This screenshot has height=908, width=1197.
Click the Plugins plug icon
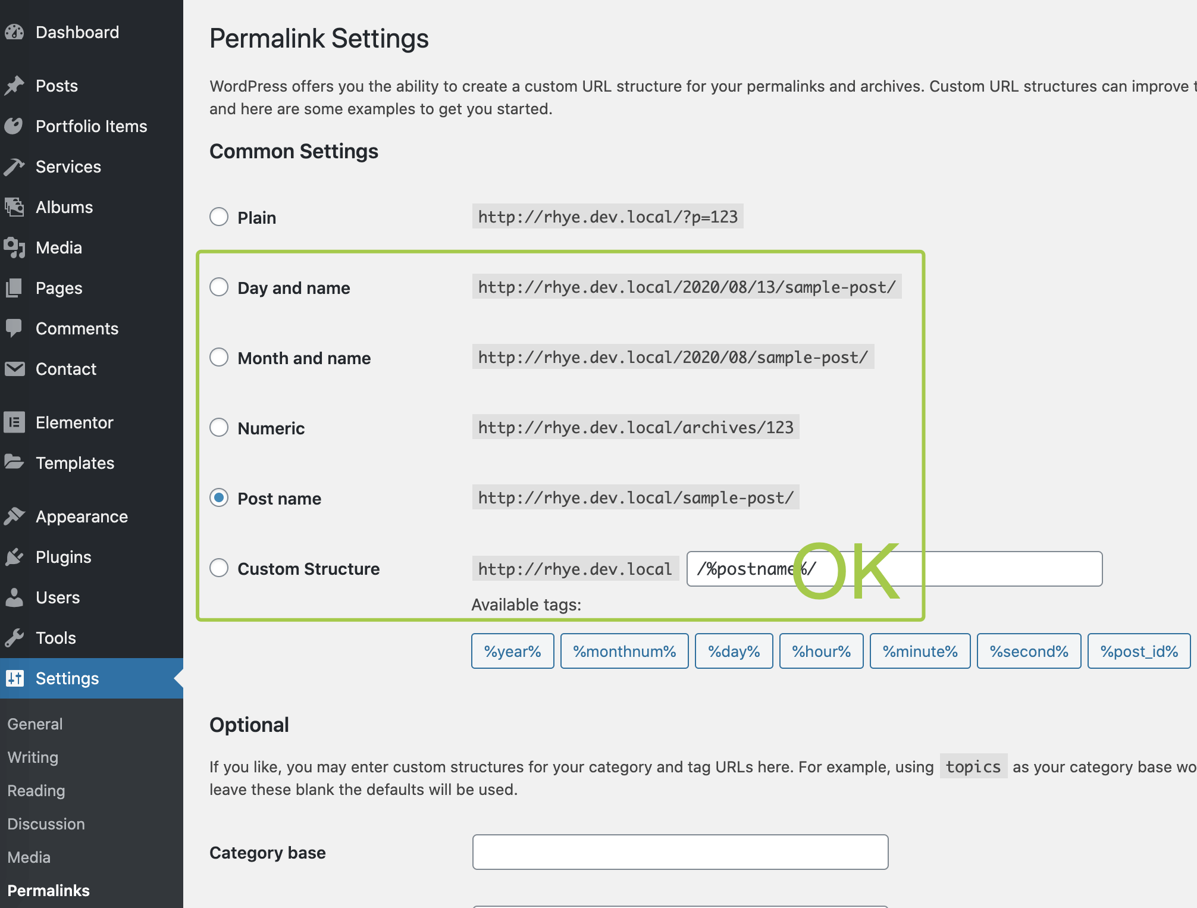click(x=14, y=557)
